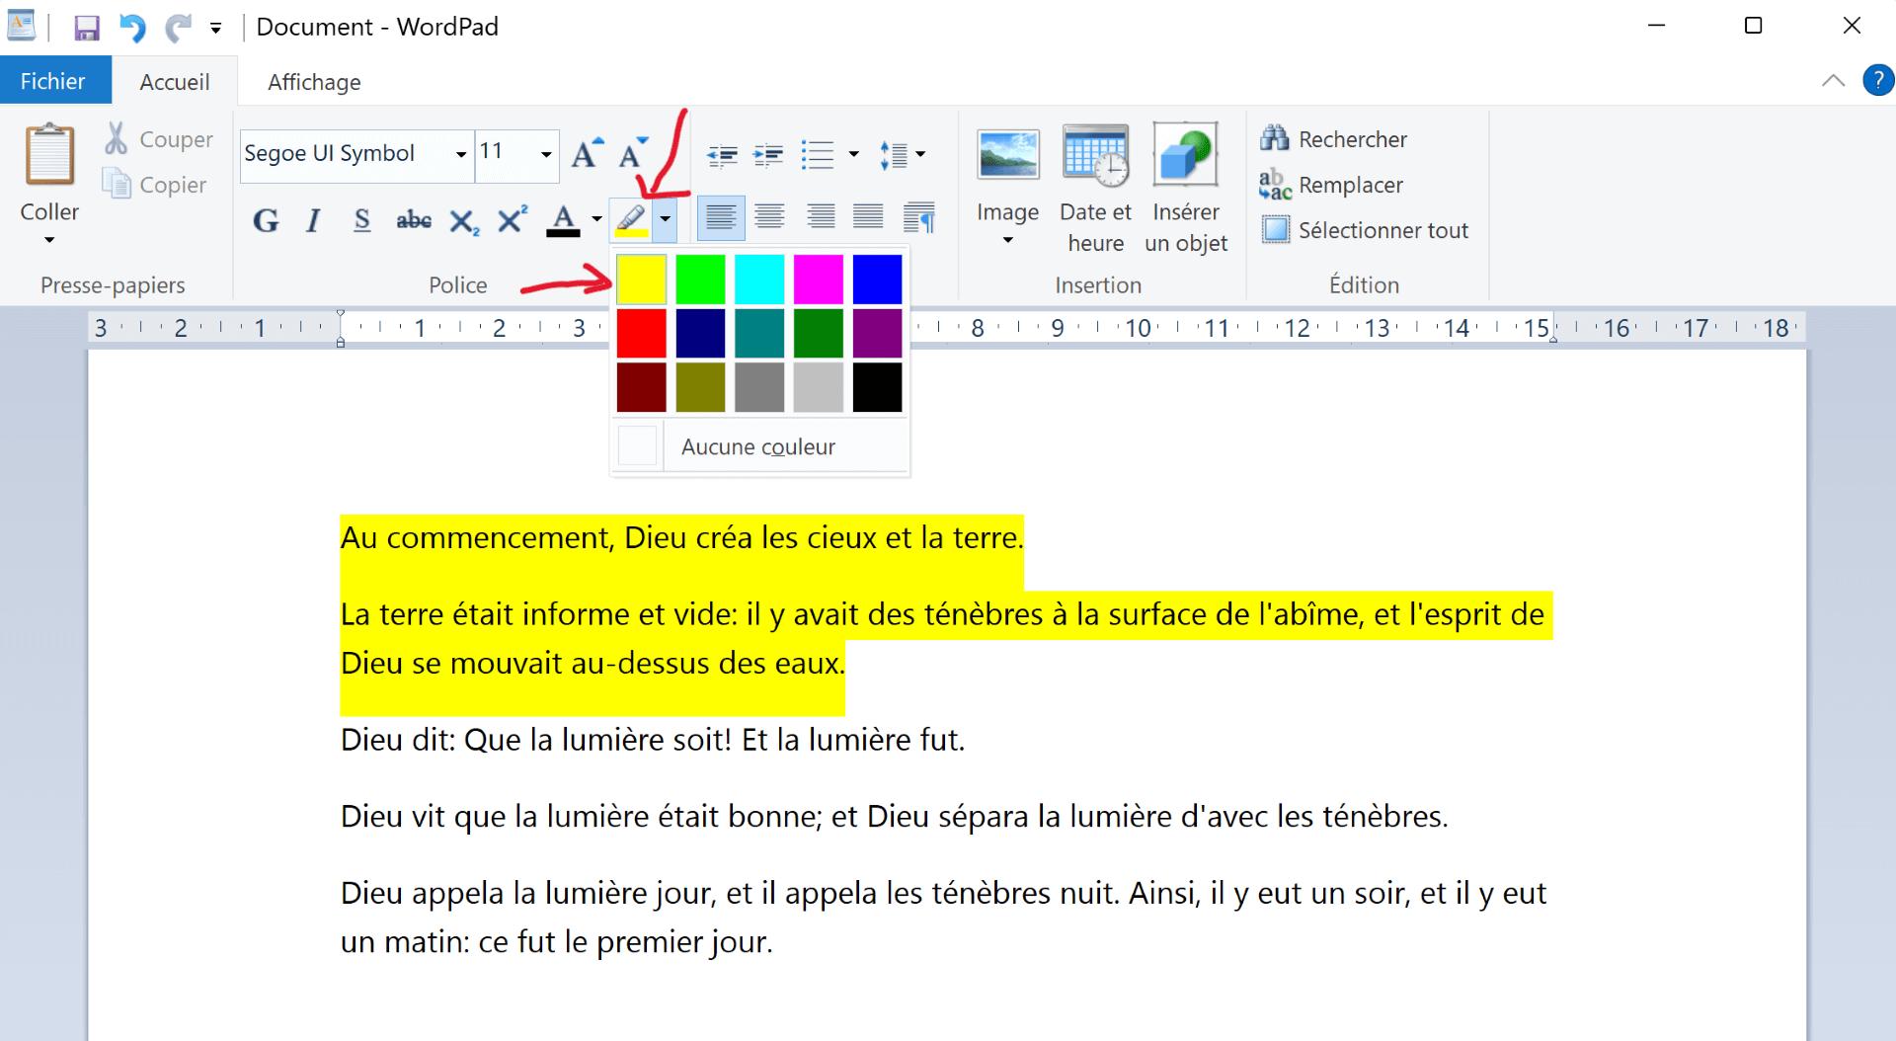Screen dimensions: 1896x1041
Task: Toggle bold with the G button
Action: [265, 220]
